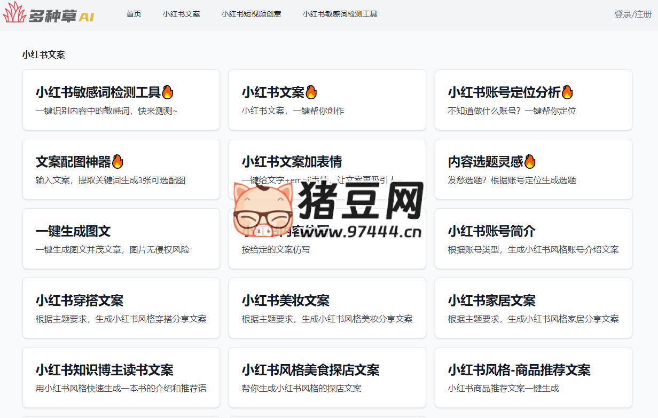Click description 发愁选题？根据账号定位生成选题
This screenshot has width=658, height=418.
(512, 180)
